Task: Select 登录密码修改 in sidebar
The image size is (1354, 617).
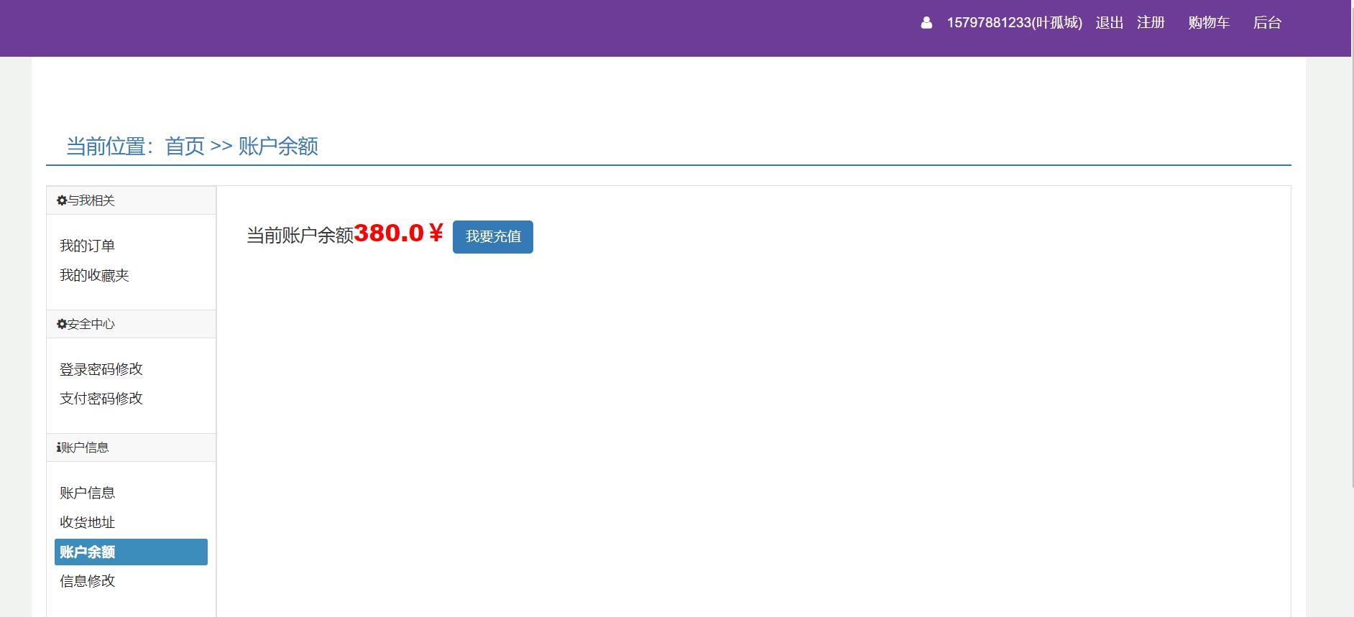Action: [101, 369]
